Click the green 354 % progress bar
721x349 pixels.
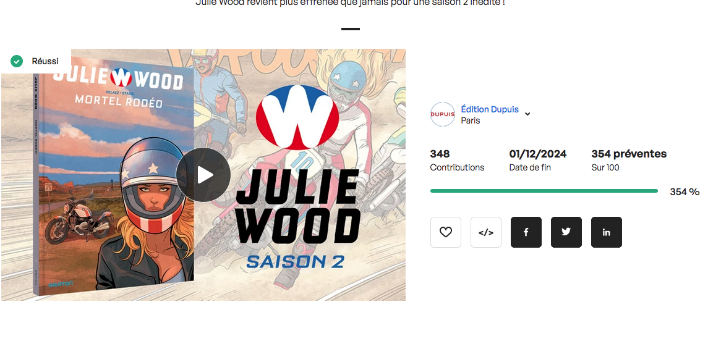544,191
